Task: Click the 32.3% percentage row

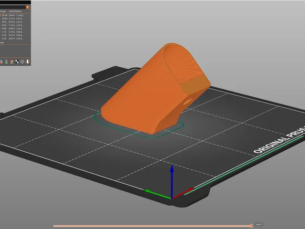Action: (12, 19)
